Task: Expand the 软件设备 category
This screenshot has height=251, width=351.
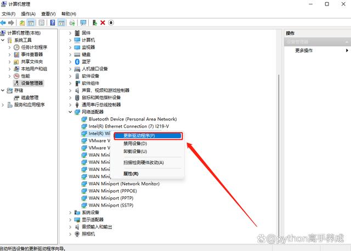Action: click(x=70, y=76)
